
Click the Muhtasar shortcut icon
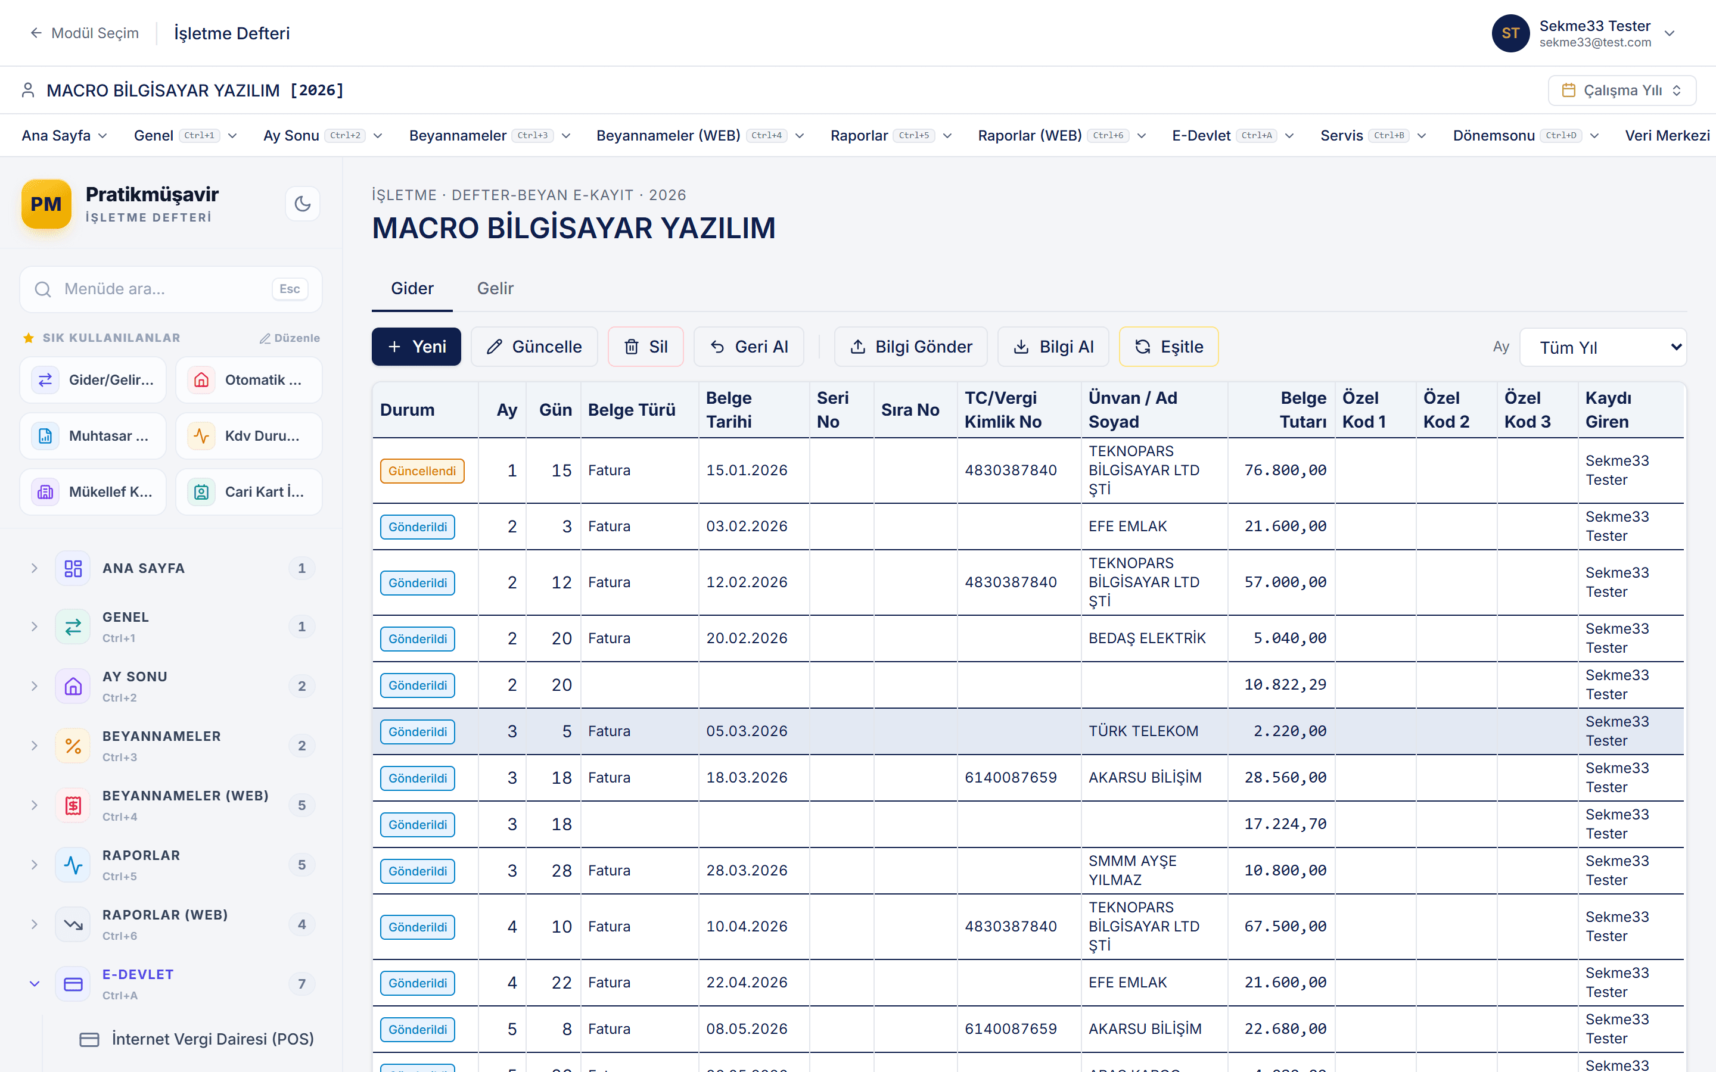45,436
